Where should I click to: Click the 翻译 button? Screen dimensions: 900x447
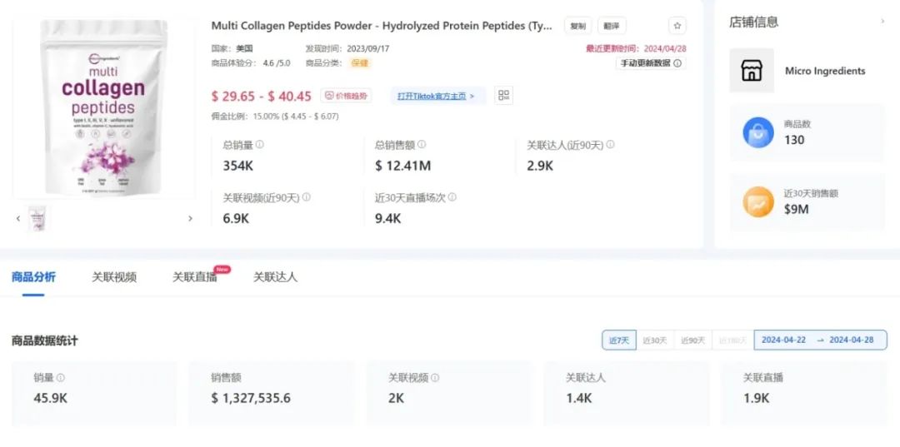[612, 26]
